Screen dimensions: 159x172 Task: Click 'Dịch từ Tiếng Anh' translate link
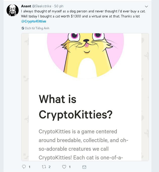pos(37,28)
